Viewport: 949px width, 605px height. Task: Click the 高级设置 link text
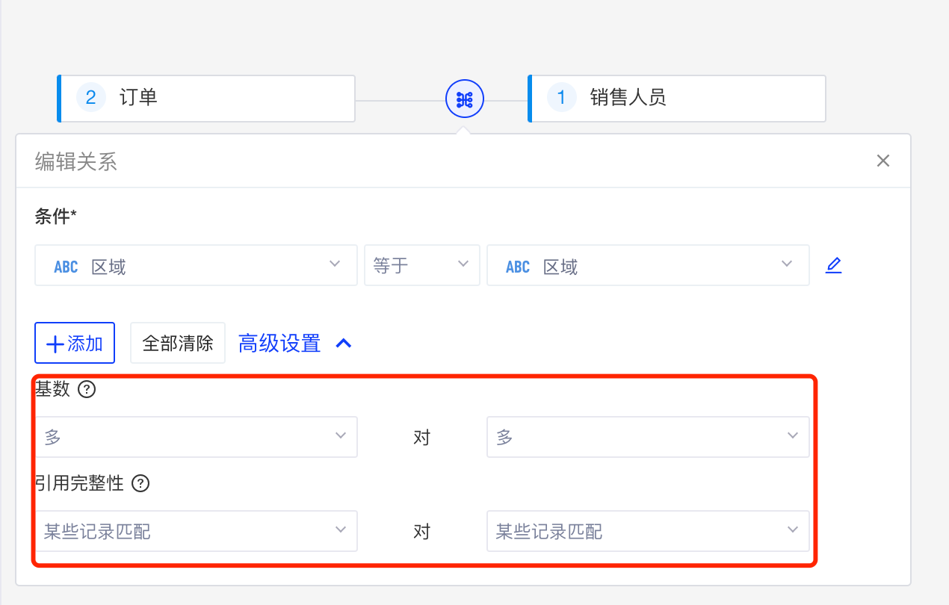[x=279, y=344]
